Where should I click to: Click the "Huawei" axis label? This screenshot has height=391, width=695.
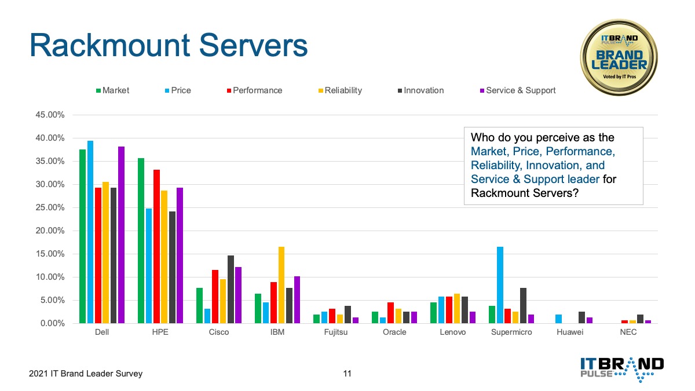[569, 332]
